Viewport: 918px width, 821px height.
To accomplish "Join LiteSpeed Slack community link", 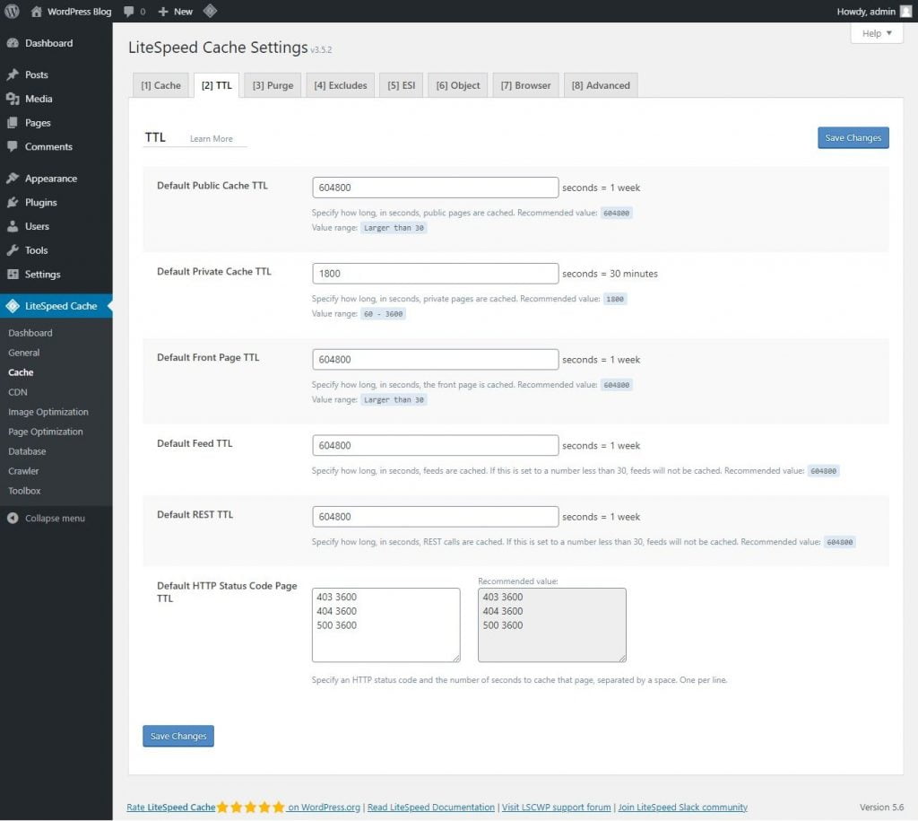I will (682, 807).
